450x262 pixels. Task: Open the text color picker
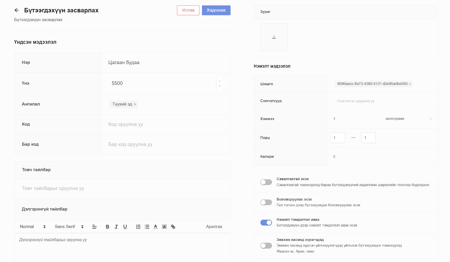pos(156,227)
